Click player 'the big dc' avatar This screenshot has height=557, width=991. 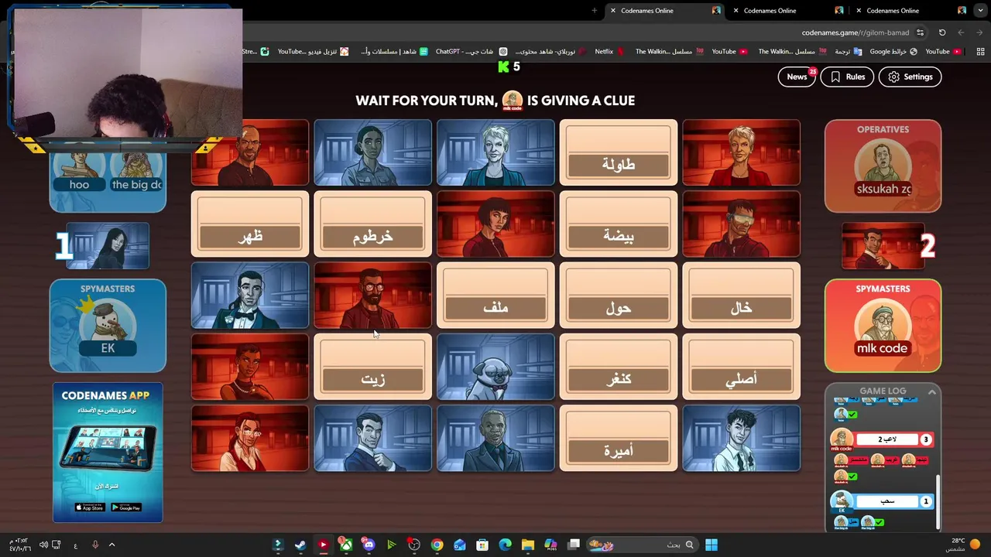136,173
